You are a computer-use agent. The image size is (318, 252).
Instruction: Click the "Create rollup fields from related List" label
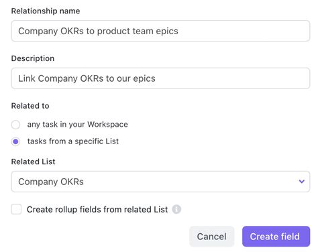click(97, 209)
